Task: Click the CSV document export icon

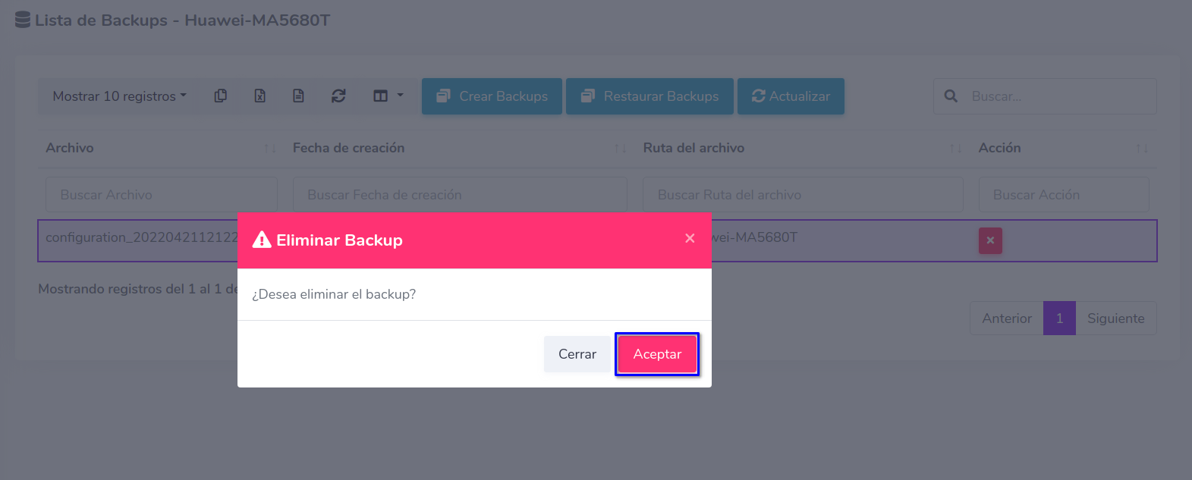Action: 299,96
